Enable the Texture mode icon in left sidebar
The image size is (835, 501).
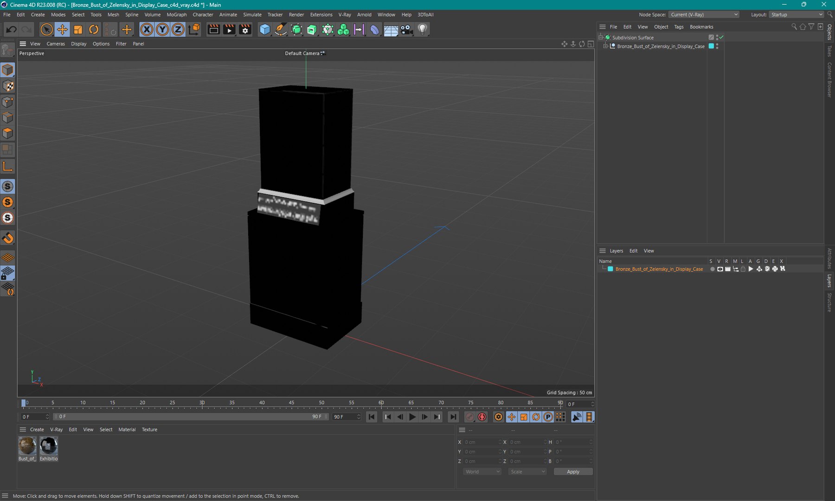pyautogui.click(x=8, y=86)
